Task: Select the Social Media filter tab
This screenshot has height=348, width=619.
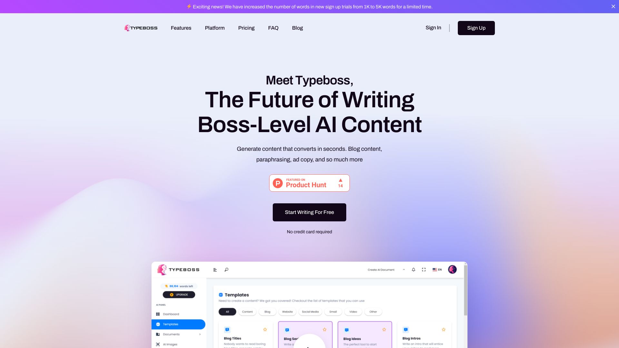Action: click(x=310, y=312)
